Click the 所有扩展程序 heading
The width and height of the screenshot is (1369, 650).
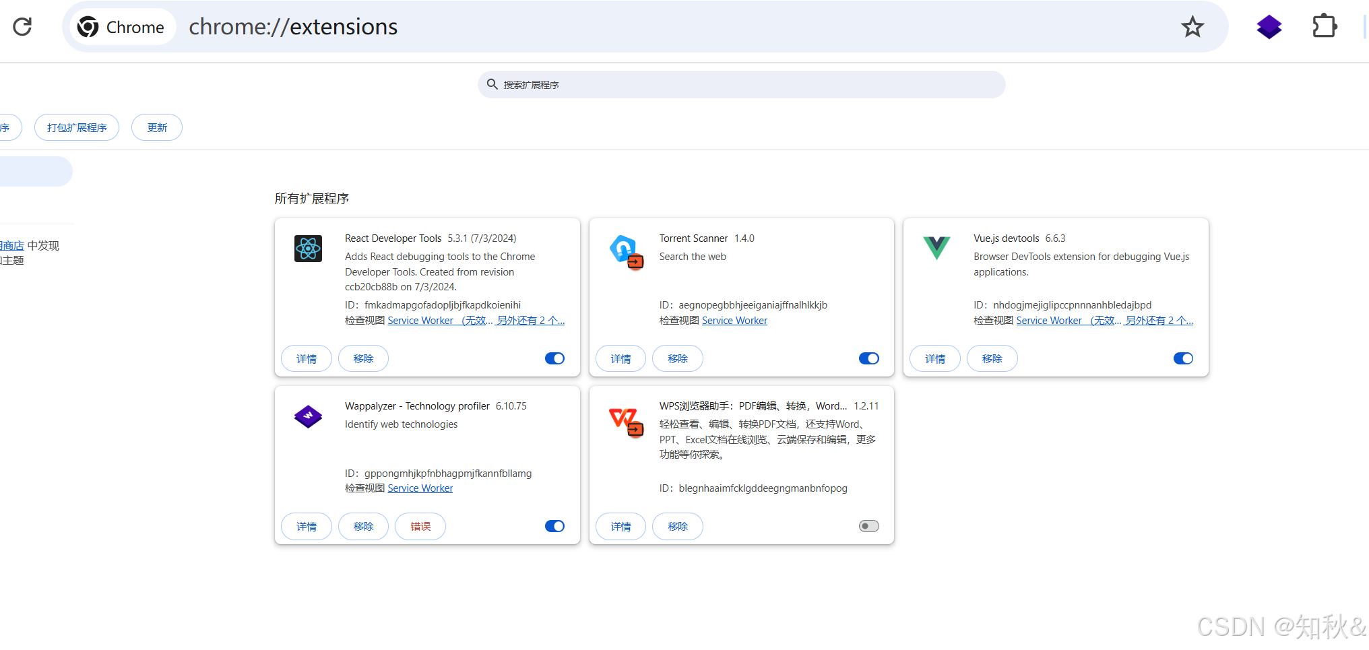tap(312, 199)
